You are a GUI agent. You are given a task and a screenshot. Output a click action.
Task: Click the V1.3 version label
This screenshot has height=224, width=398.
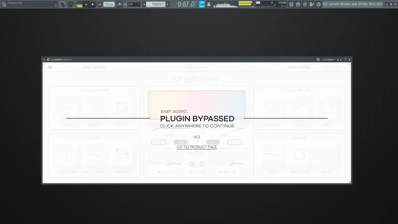coord(197,137)
